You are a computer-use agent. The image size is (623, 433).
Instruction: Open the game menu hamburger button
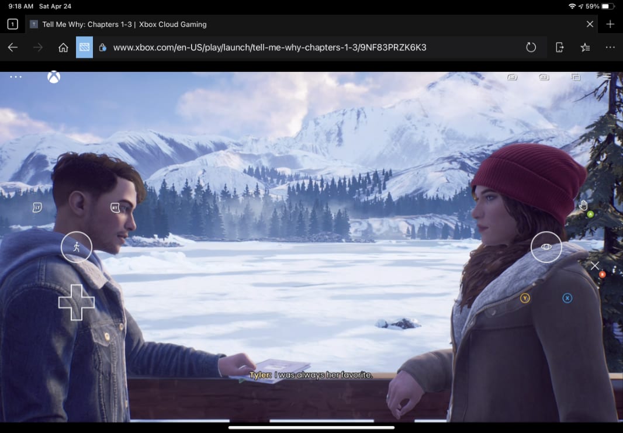(x=607, y=77)
